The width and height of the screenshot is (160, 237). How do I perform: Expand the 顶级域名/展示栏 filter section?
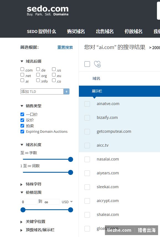point(37,230)
